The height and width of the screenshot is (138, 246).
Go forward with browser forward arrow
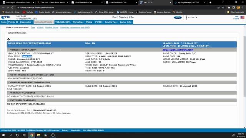[x=8, y=8]
